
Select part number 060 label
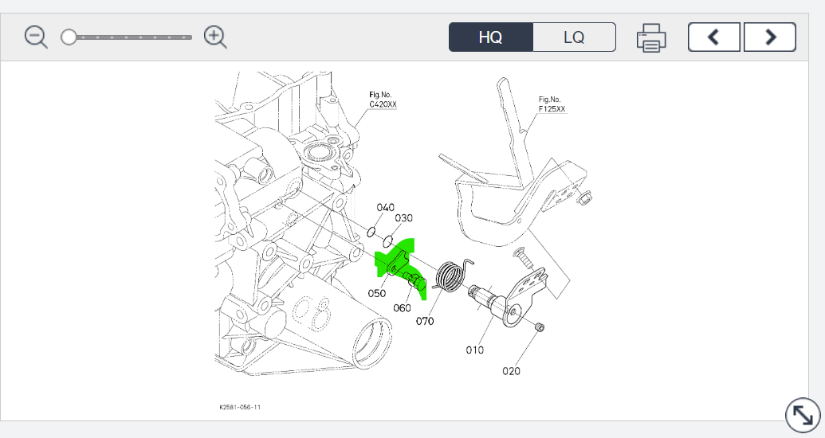[x=402, y=307]
